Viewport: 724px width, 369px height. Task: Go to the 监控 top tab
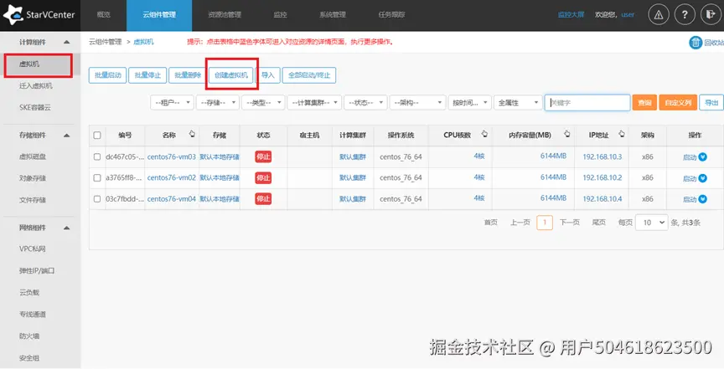click(x=280, y=15)
